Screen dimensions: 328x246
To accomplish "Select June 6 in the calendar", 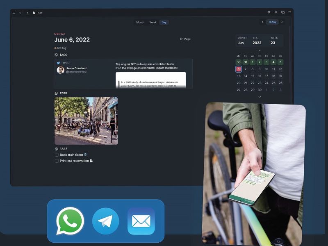I will point(239,69).
